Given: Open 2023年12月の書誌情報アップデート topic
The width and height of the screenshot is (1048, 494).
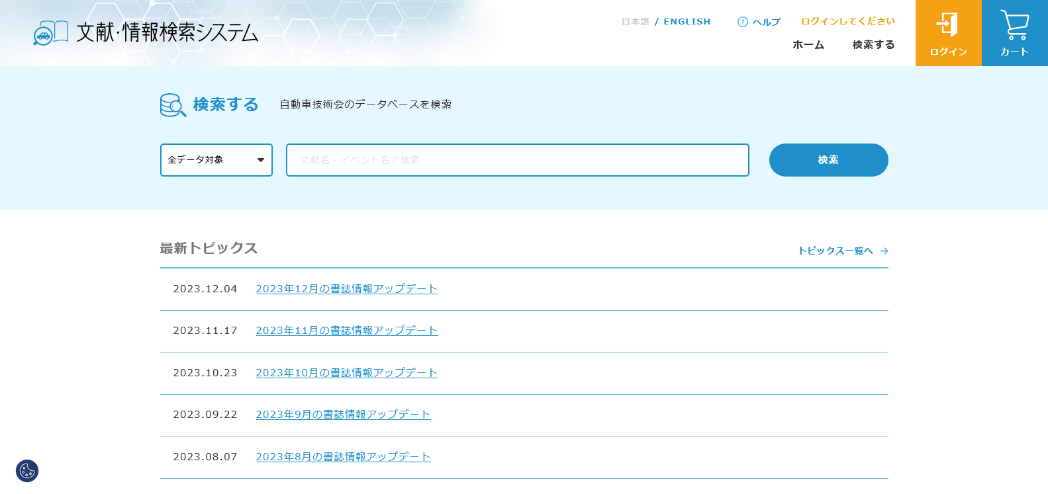Looking at the screenshot, I should point(346,289).
